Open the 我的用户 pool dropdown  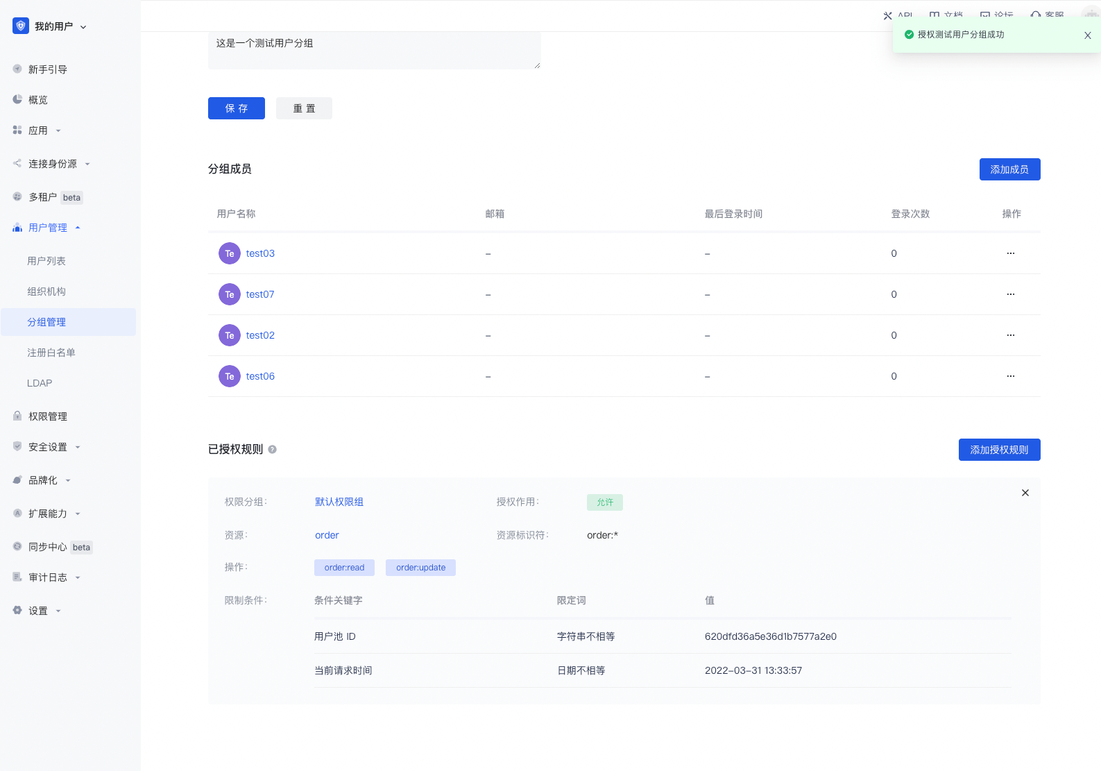point(60,26)
